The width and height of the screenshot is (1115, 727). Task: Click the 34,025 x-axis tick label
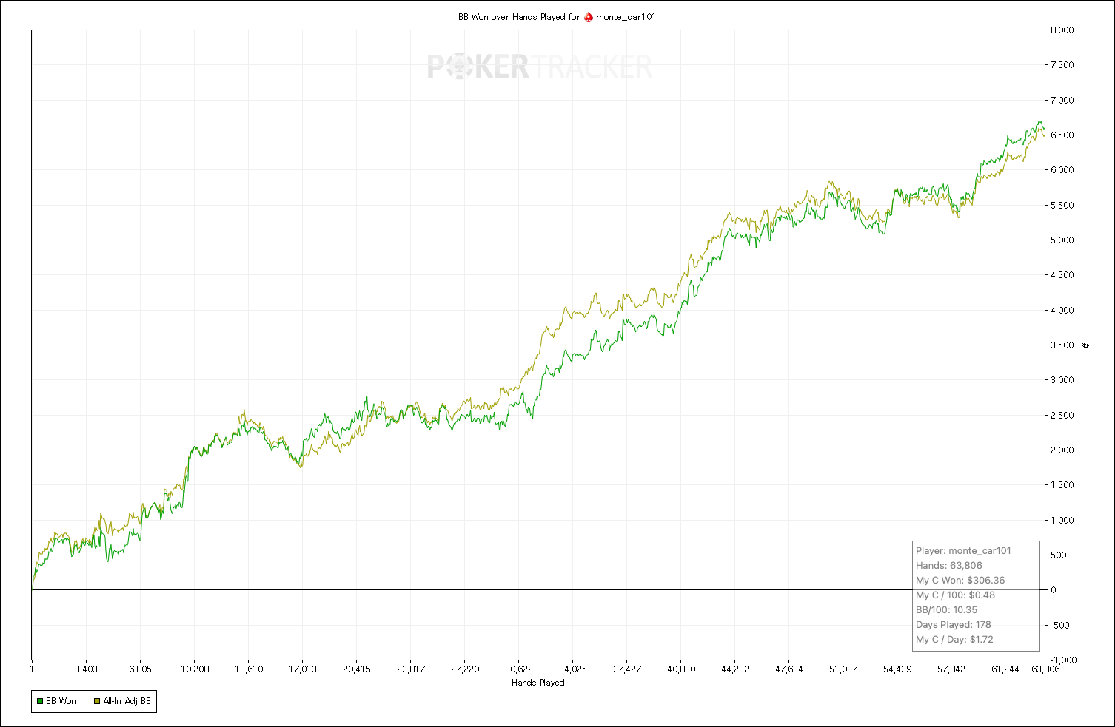tap(573, 669)
